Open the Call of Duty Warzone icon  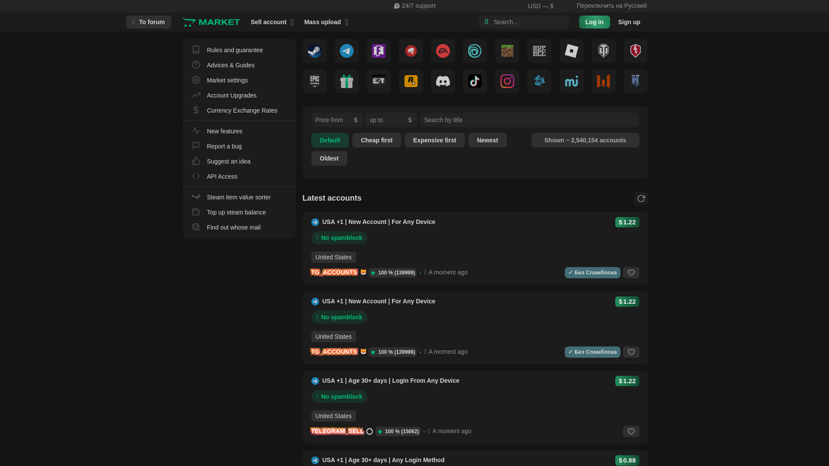(x=603, y=81)
